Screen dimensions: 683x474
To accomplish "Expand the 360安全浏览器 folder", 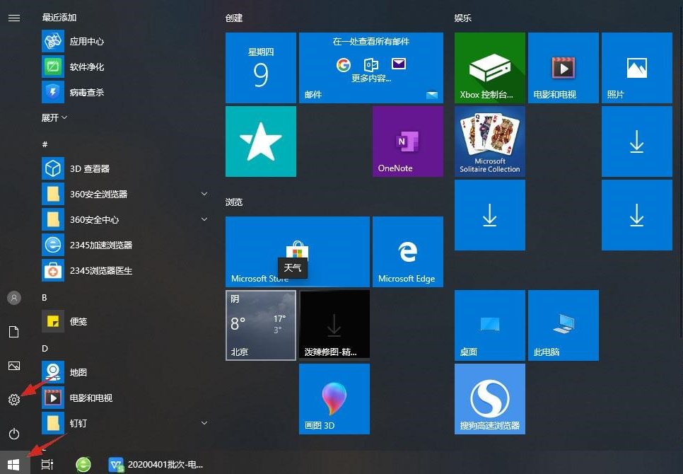I will pyautogui.click(x=204, y=194).
